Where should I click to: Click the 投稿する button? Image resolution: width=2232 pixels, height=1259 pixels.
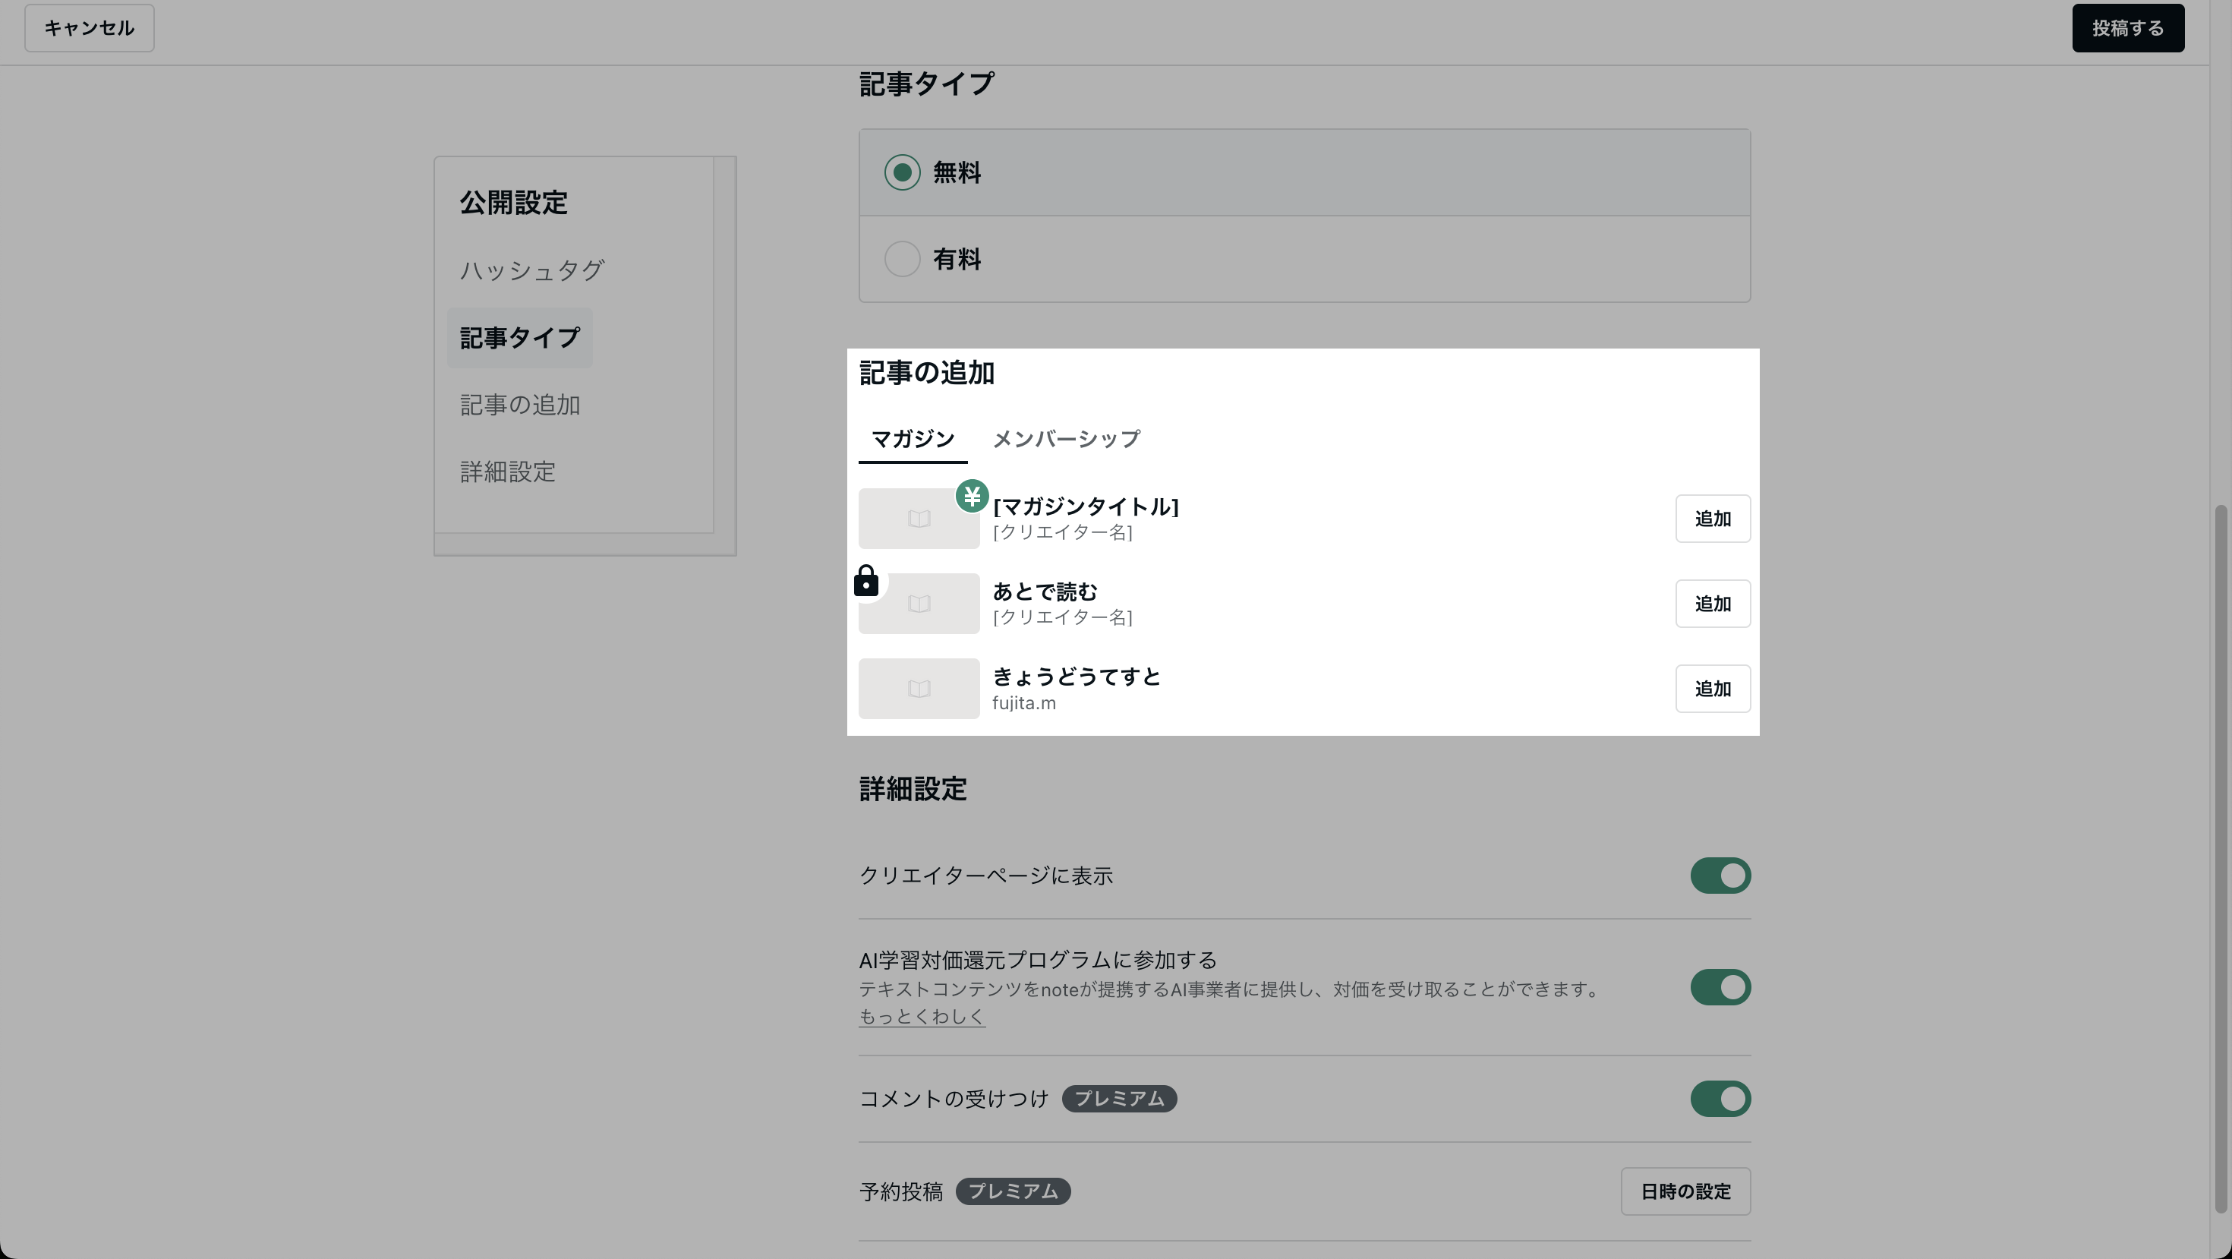tap(2127, 28)
